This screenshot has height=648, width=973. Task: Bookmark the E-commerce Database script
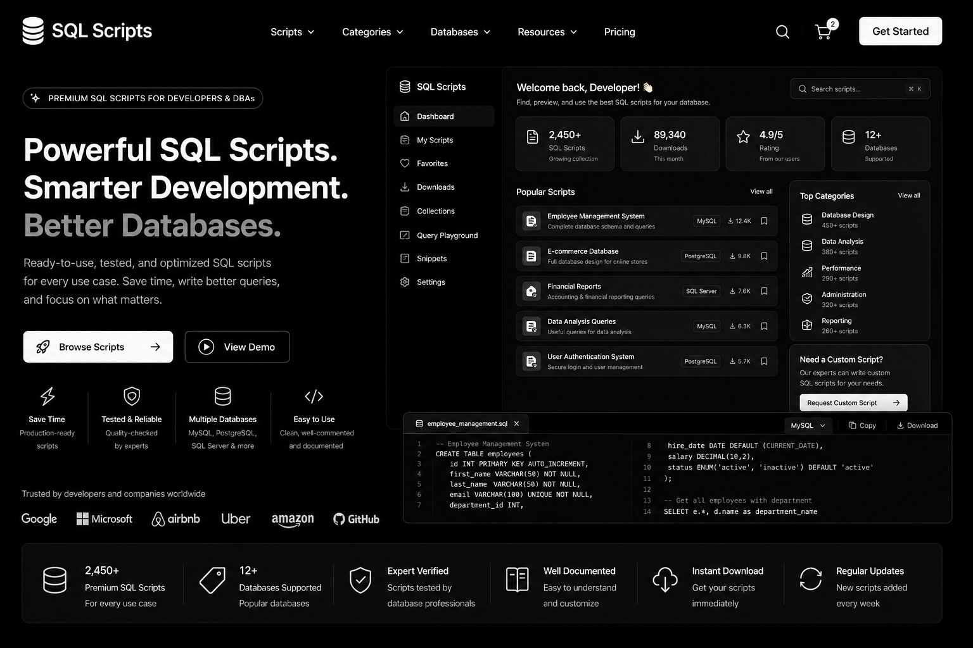(764, 256)
